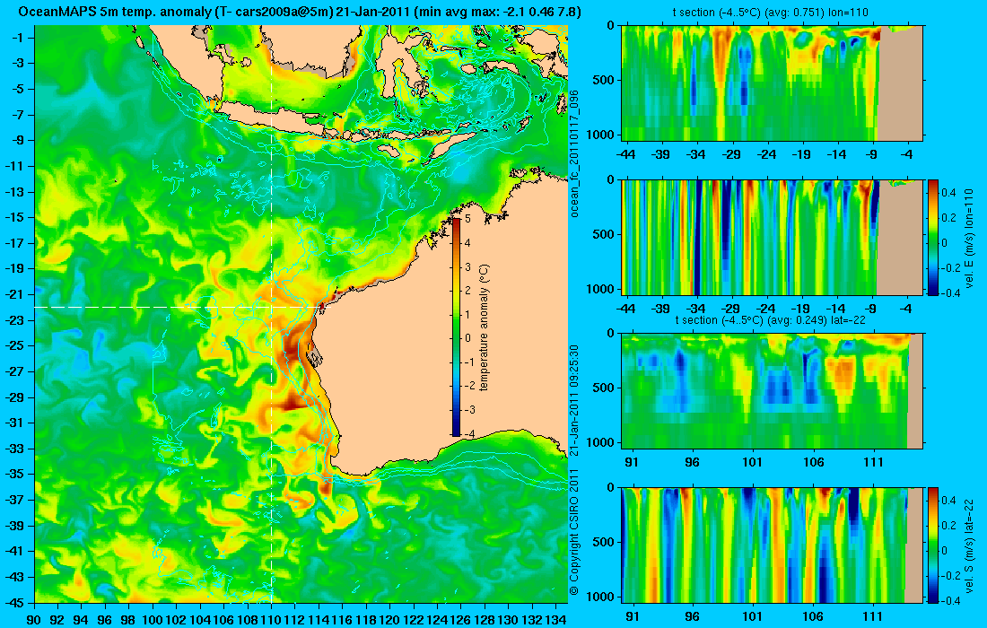Click latitude label -11 on the main map
The image size is (987, 628).
click(15, 166)
